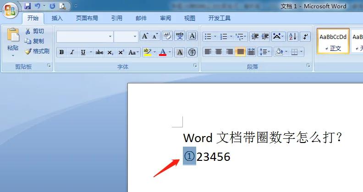Toggle italic formatting
Image resolution: width=363 pixels, height=192 pixels.
72,52
